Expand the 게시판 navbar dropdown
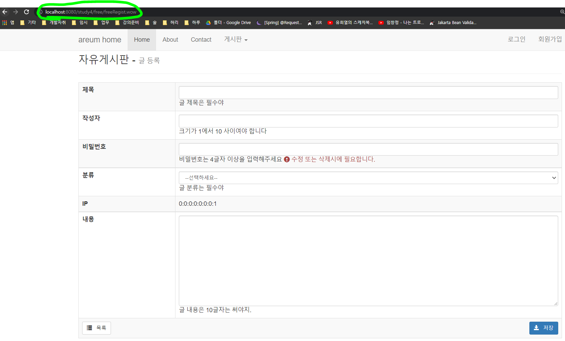This screenshot has width=565, height=341. tap(236, 40)
